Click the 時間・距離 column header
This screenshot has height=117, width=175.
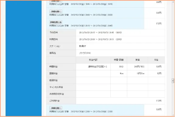pyautogui.click(x=119, y=60)
